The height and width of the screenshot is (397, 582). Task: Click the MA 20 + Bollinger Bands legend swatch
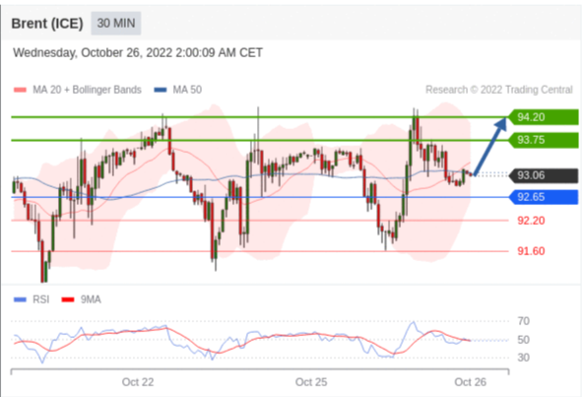click(x=20, y=90)
